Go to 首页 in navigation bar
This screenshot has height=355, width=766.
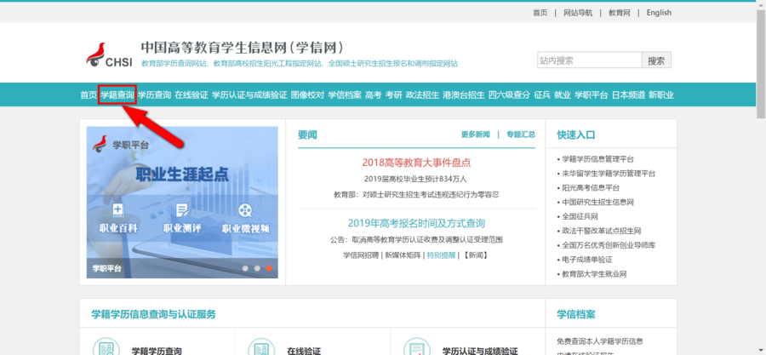[x=89, y=95]
